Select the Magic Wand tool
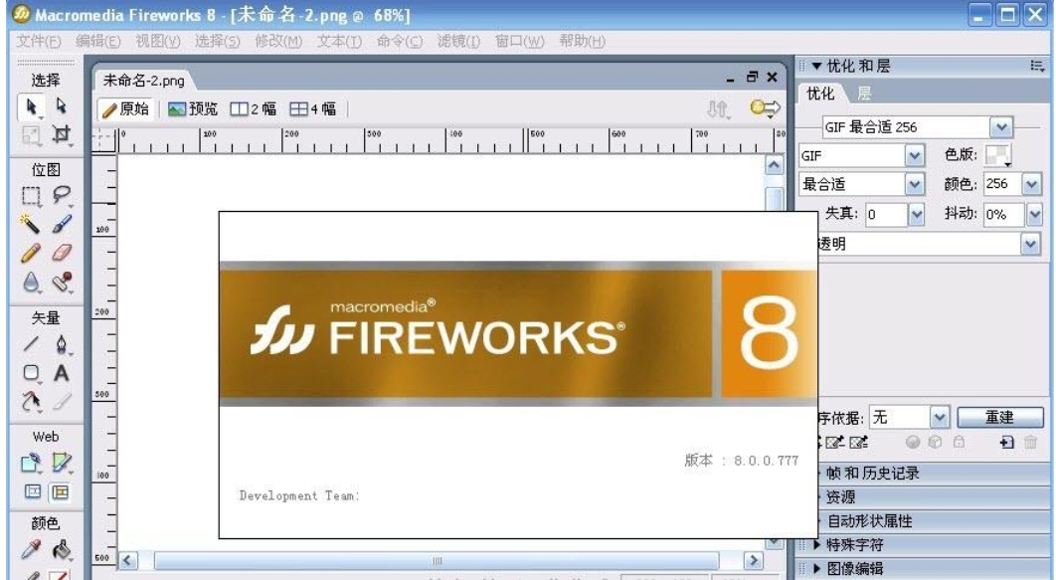Screen dimensions: 1056x580 click(31, 224)
